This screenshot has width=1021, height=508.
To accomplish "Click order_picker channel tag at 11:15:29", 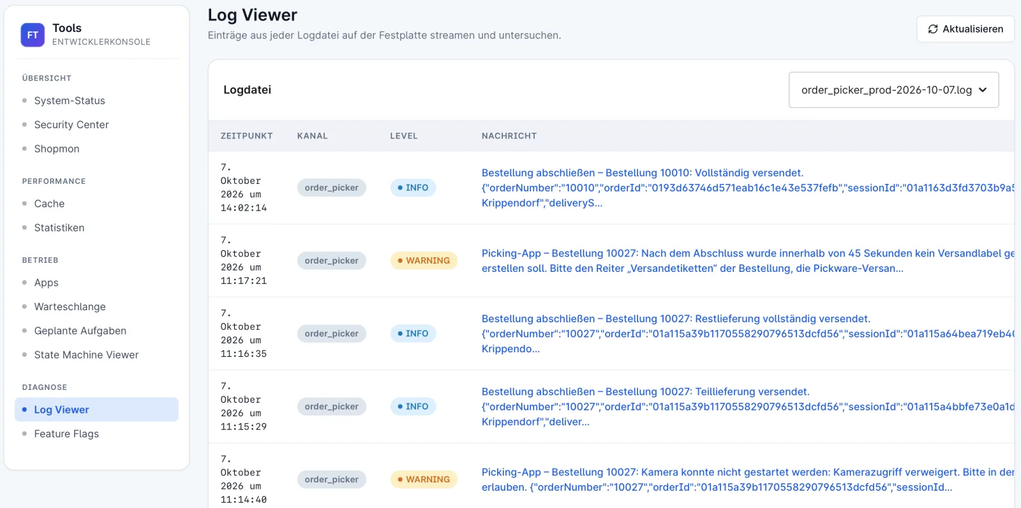I will [x=332, y=407].
